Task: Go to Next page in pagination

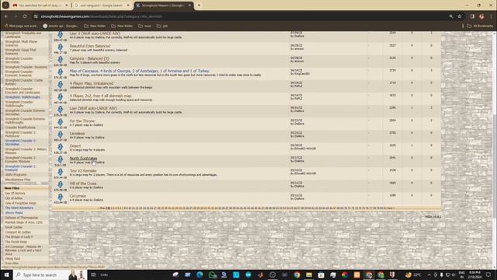Action: coord(390,208)
